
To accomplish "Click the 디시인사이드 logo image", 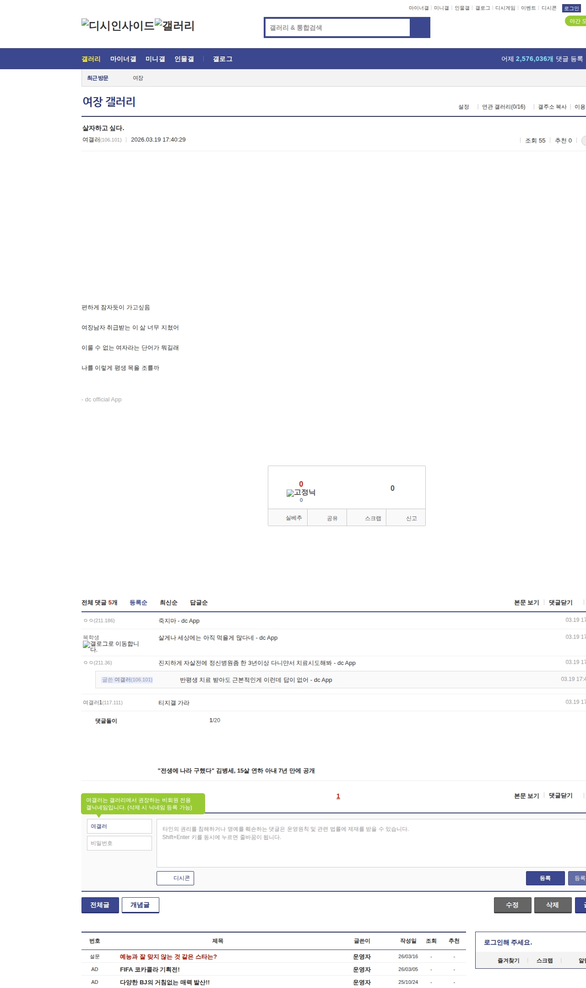I will click(x=118, y=26).
